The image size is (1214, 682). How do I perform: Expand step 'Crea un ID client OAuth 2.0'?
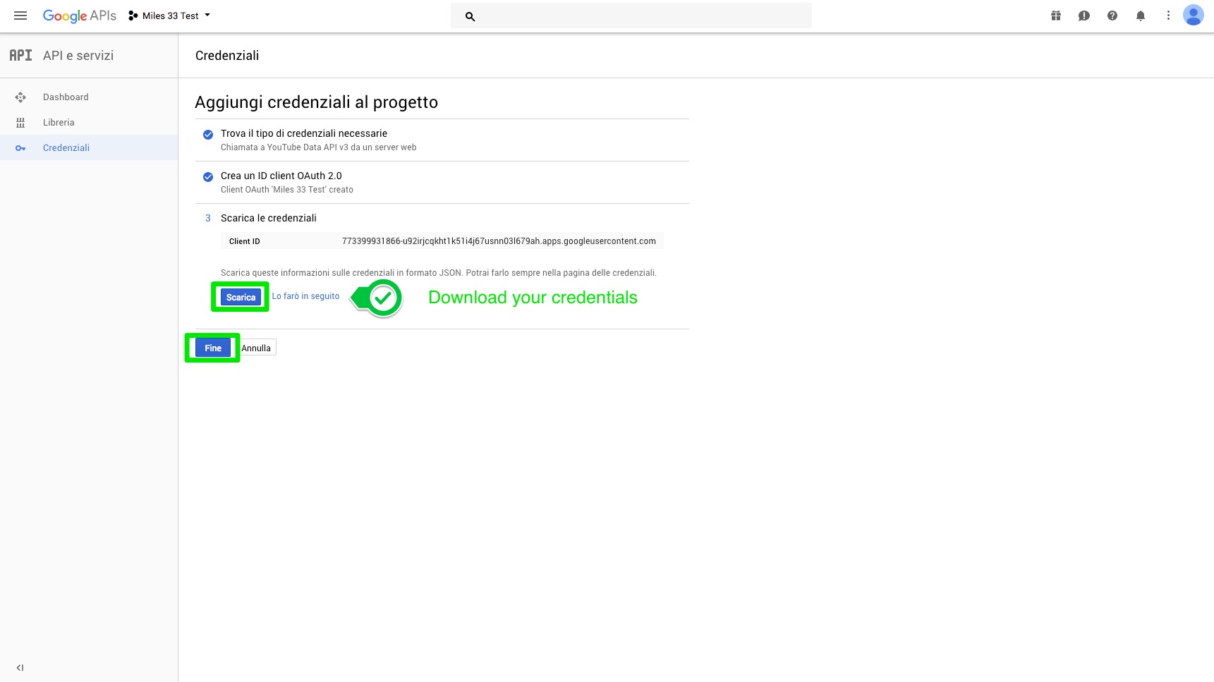(281, 176)
